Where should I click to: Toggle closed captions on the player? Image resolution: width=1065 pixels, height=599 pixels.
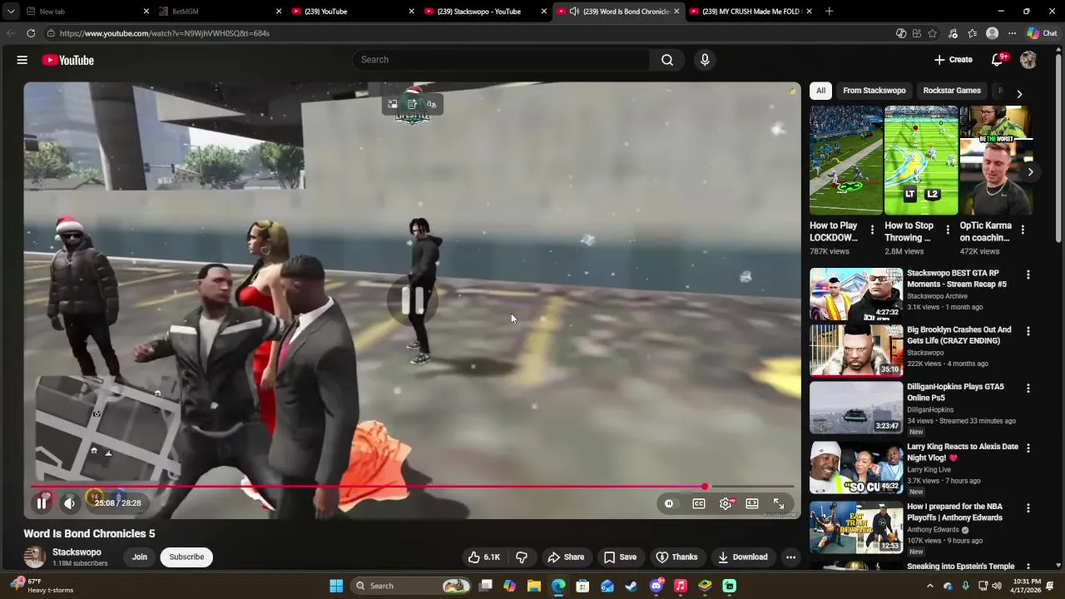[699, 503]
